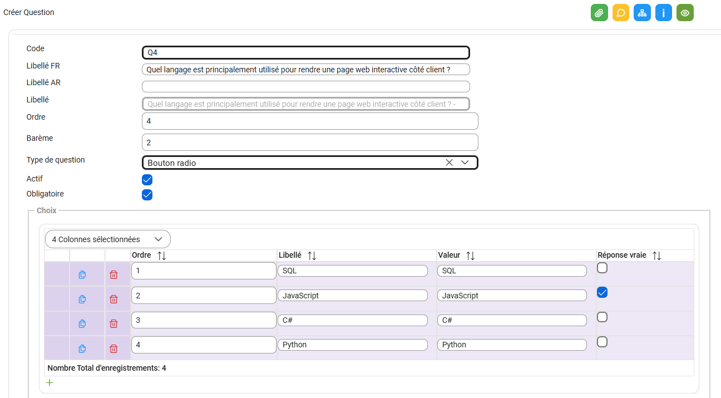Image resolution: width=721 pixels, height=398 pixels.
Task: Copy the C# choice row
Action: pyautogui.click(x=82, y=323)
